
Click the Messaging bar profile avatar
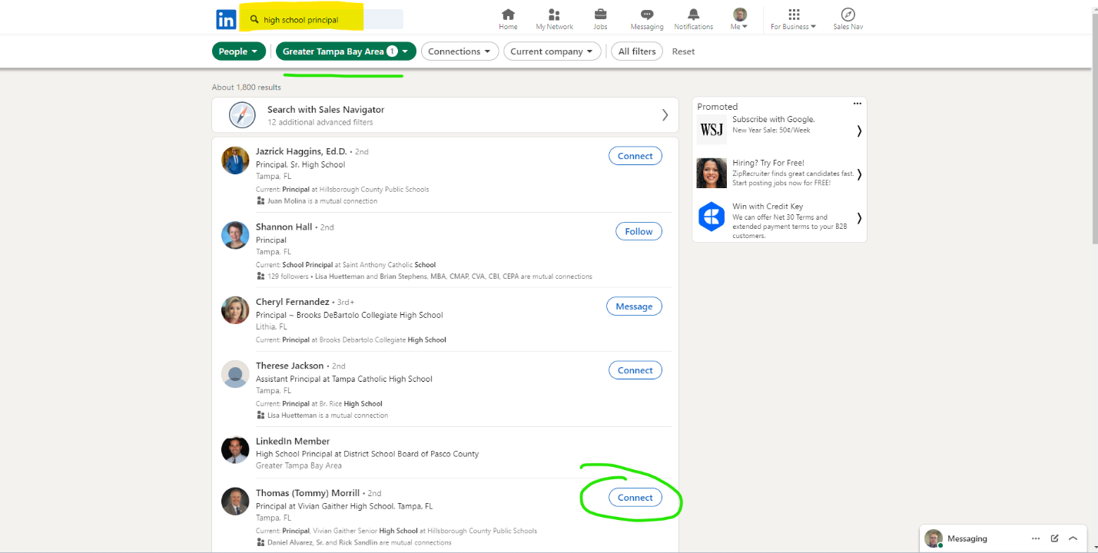(934, 538)
